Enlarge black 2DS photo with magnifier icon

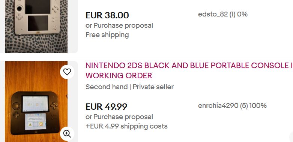point(67,134)
